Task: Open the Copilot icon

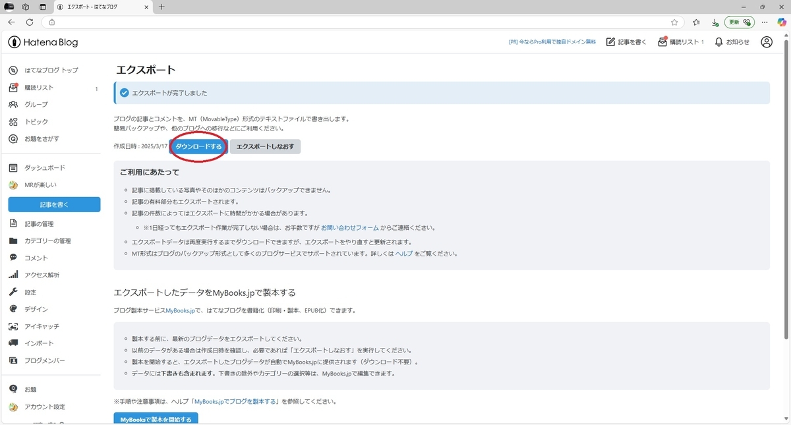Action: pos(782,22)
